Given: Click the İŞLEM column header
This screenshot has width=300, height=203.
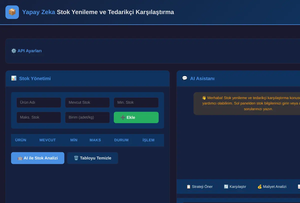Looking at the screenshot, I should [x=148, y=140].
